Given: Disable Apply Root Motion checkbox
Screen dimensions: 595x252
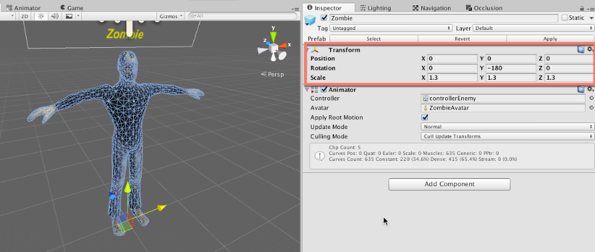Looking at the screenshot, I should click(x=425, y=117).
